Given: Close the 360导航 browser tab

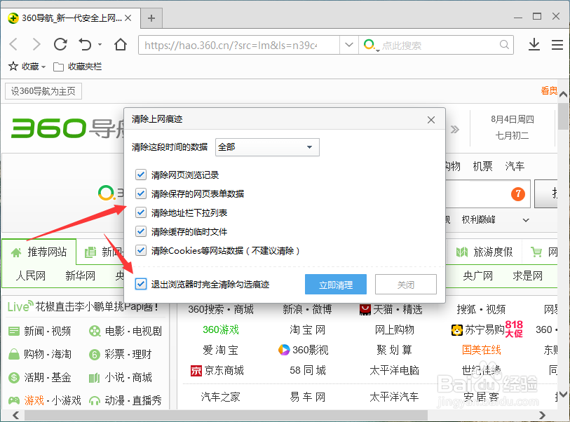Looking at the screenshot, I should [x=128, y=18].
